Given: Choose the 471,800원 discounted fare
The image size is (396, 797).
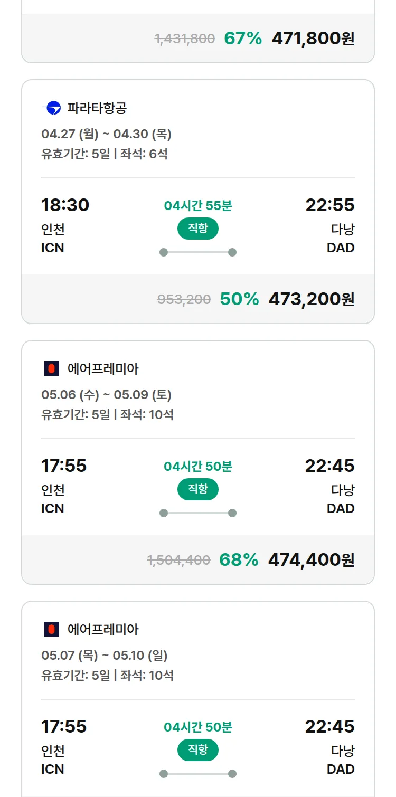Looking at the screenshot, I should [313, 39].
